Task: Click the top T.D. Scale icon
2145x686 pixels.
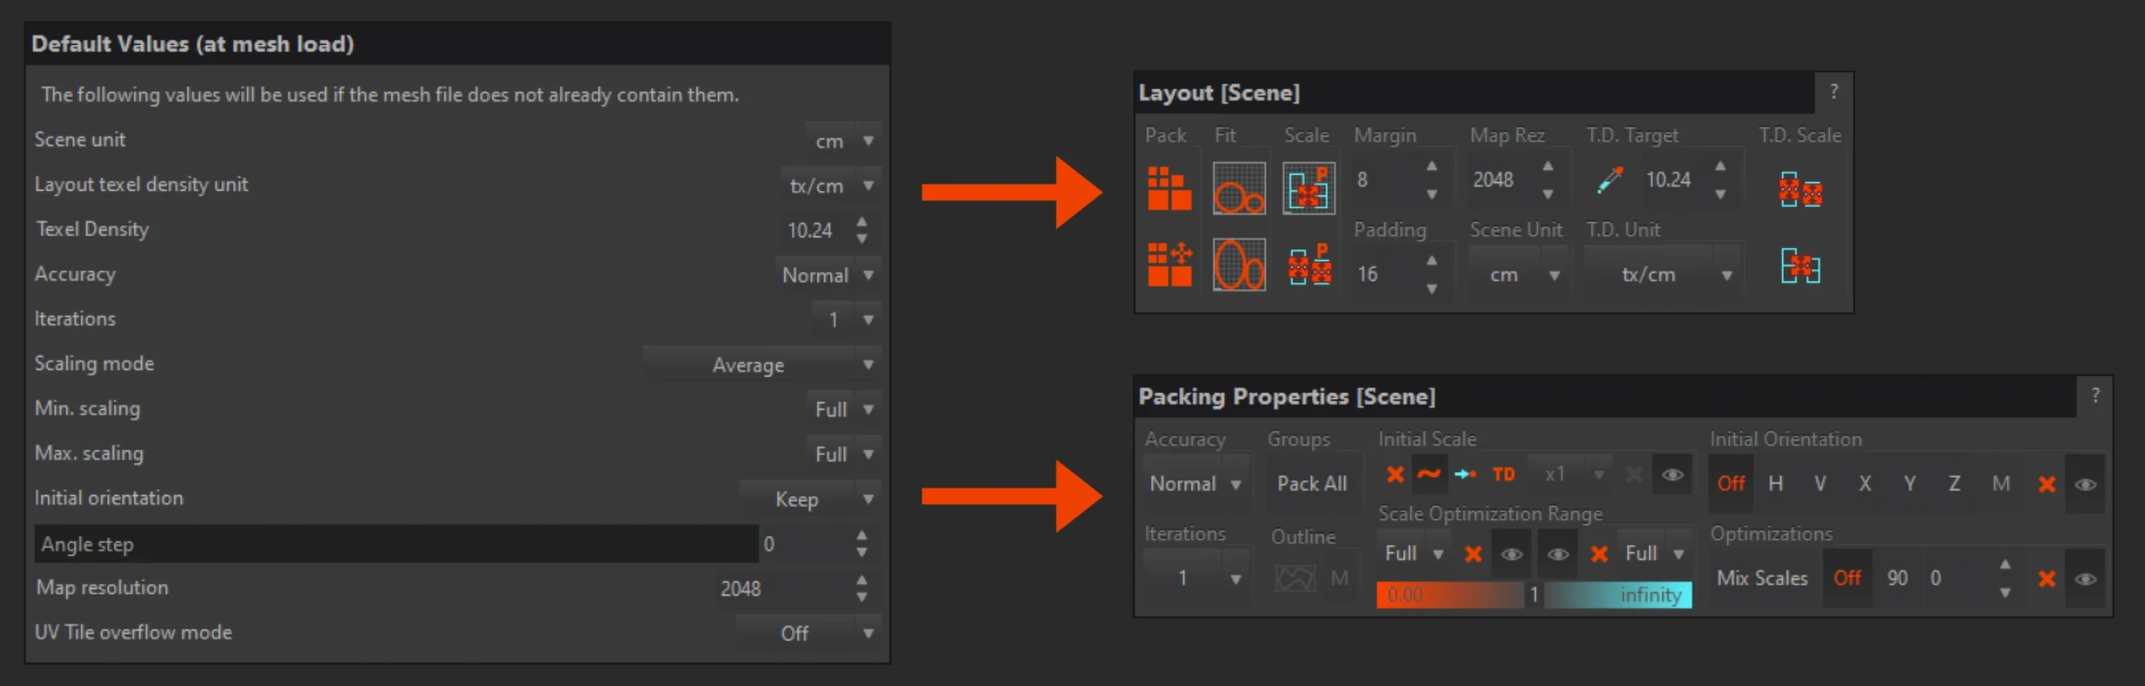Action: tap(1800, 191)
